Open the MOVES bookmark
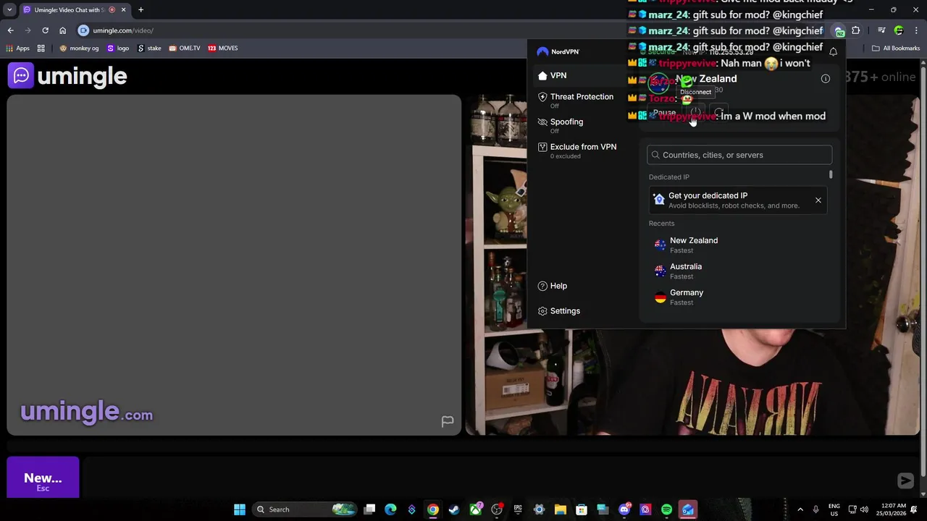Image resolution: width=927 pixels, height=521 pixels. point(223,48)
